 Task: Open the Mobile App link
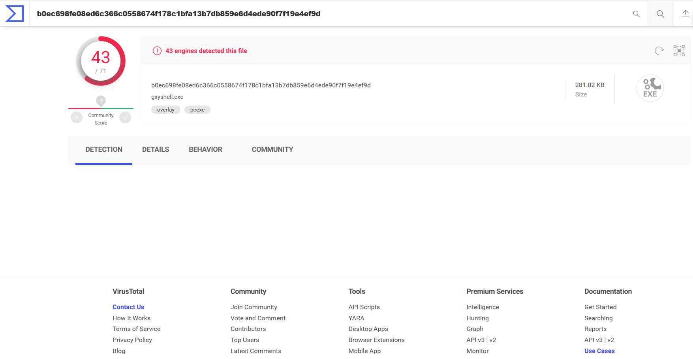point(365,351)
